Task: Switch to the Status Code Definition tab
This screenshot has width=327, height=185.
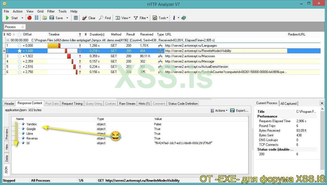Action: 183,103
